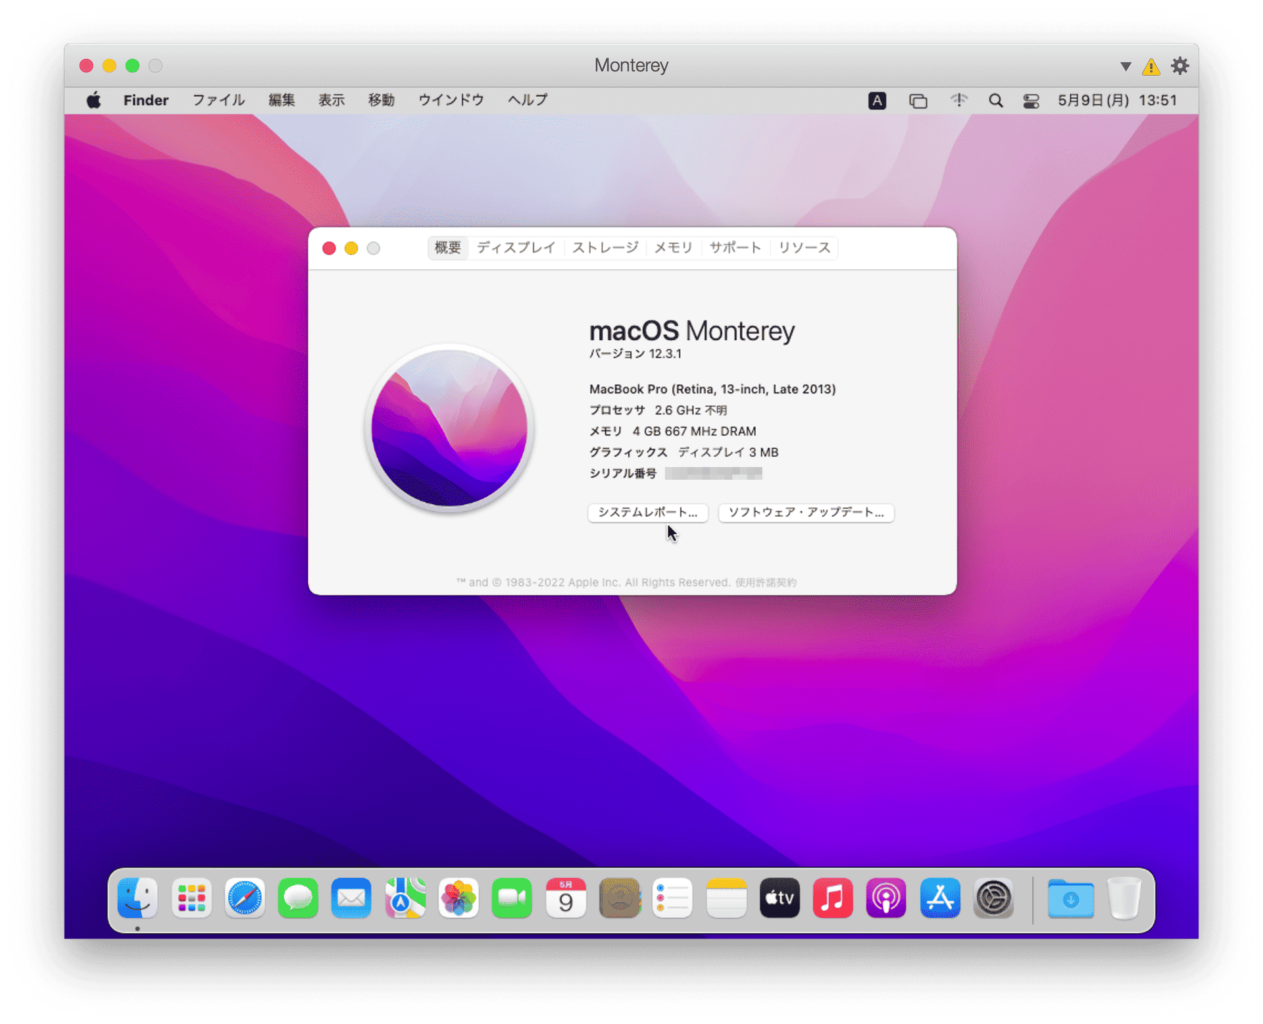Open the 編集 menu
This screenshot has width=1263, height=1024.
pos(282,100)
